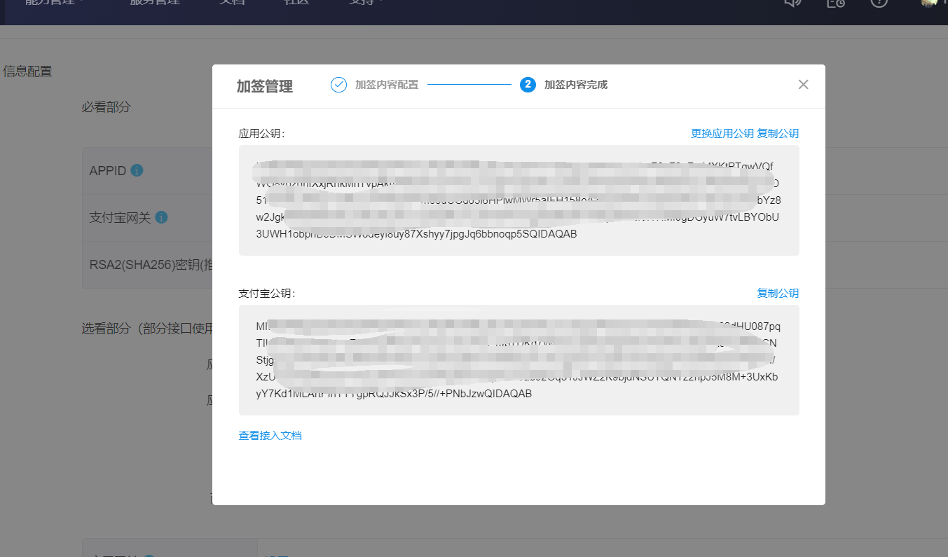948x557 pixels.
Task: Click the 信息配置 heading in background
Action: coord(27,71)
